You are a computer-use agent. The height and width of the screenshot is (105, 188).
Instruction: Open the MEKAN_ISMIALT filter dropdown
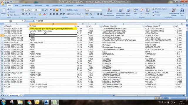174,26
